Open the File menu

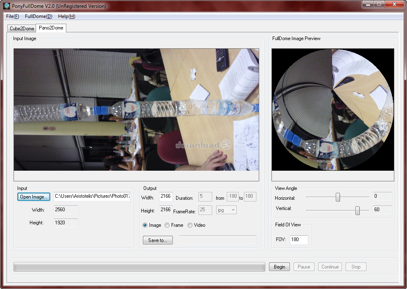12,16
